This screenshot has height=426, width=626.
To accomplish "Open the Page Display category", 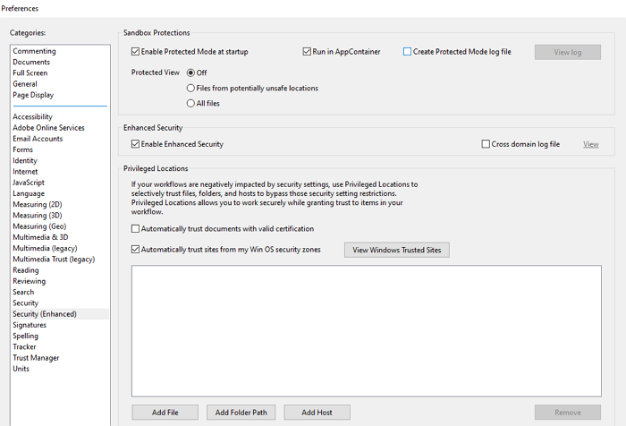I will coord(33,95).
